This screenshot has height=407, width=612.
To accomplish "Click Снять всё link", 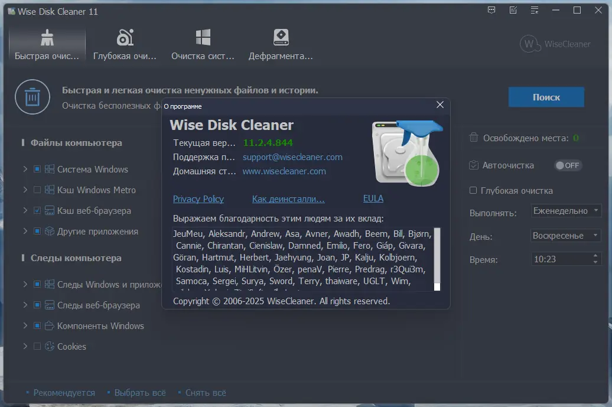I will tap(206, 393).
